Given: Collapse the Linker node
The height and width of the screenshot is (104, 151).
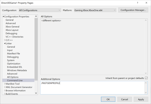Looking at the screenshot, I should pos(5,43).
